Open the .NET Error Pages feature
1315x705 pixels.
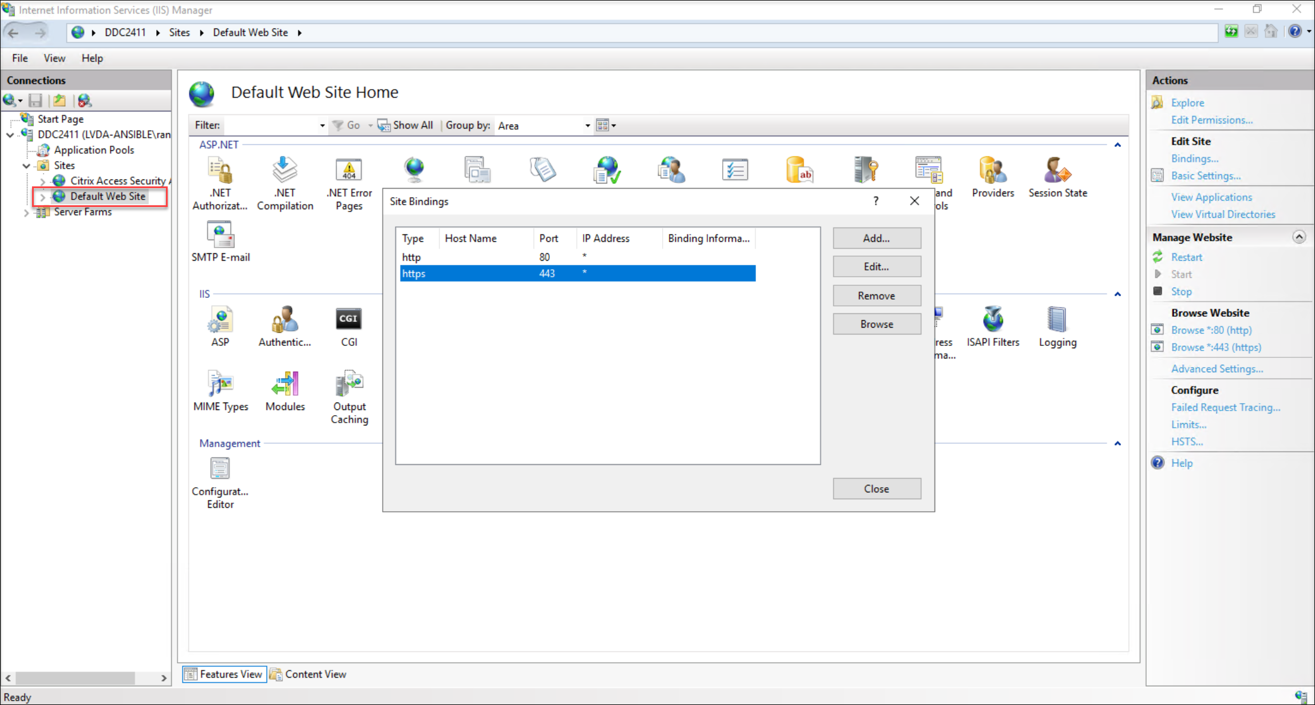tap(349, 183)
